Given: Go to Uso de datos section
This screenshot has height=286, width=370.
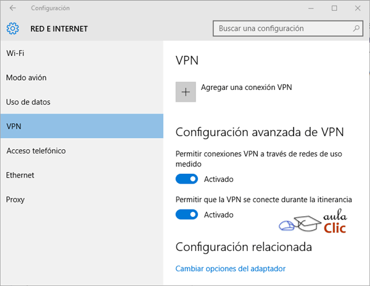Looking at the screenshot, I should tap(28, 102).
